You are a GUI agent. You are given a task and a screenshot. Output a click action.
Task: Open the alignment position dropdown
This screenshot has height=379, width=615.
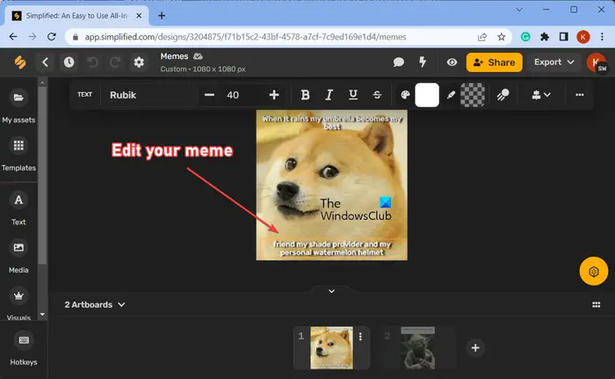tap(541, 95)
